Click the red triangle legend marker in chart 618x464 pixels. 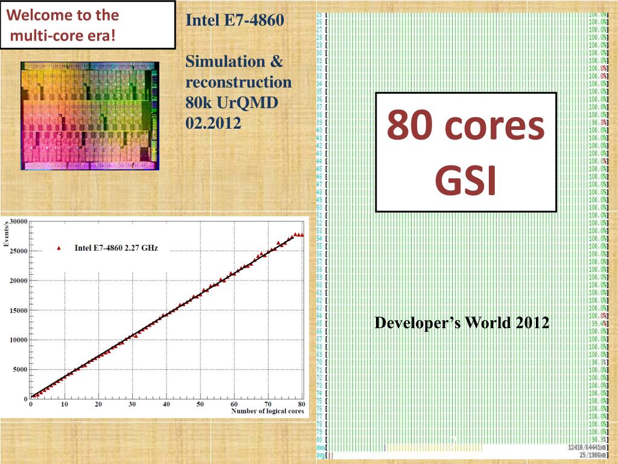point(59,248)
